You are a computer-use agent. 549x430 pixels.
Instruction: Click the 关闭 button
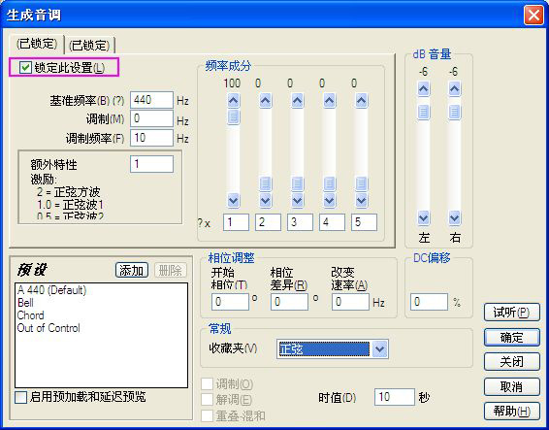pyautogui.click(x=511, y=362)
